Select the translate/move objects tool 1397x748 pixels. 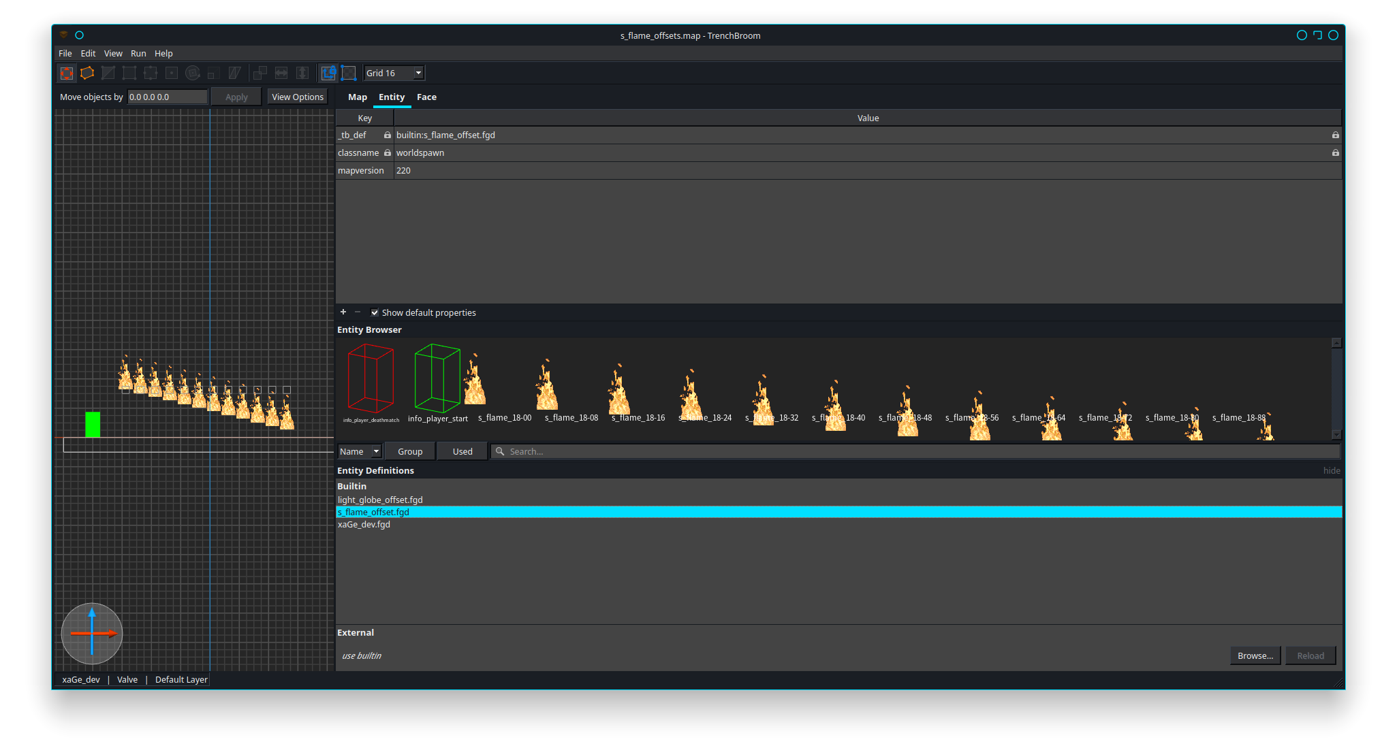click(x=66, y=73)
